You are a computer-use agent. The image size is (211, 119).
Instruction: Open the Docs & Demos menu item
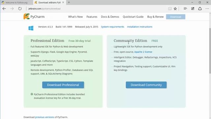110,17
